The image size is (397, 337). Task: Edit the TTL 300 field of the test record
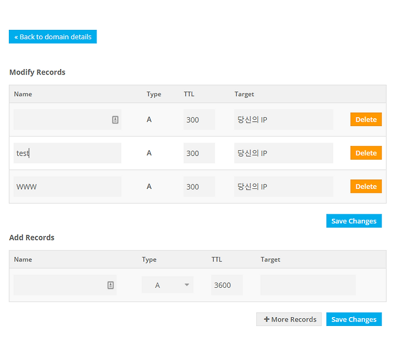click(199, 153)
